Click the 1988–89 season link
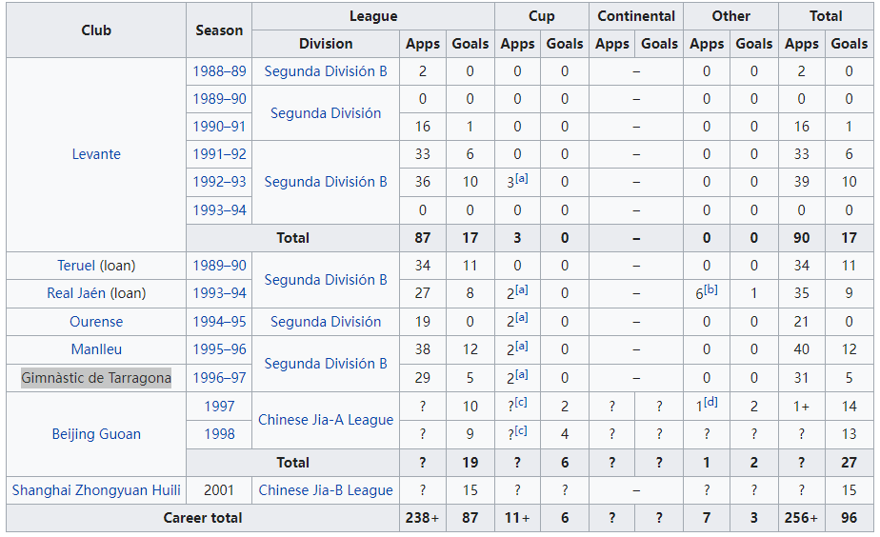880x537 pixels. coord(219,71)
